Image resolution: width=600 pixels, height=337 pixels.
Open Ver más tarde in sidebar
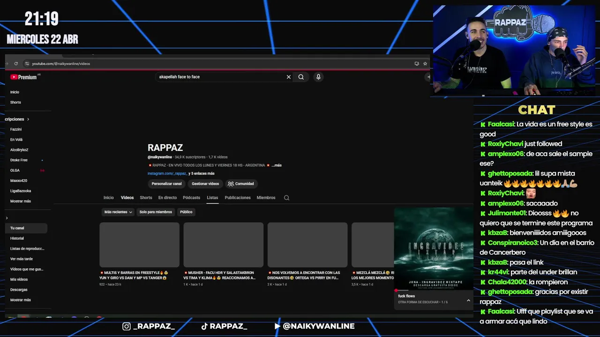[x=22, y=259]
